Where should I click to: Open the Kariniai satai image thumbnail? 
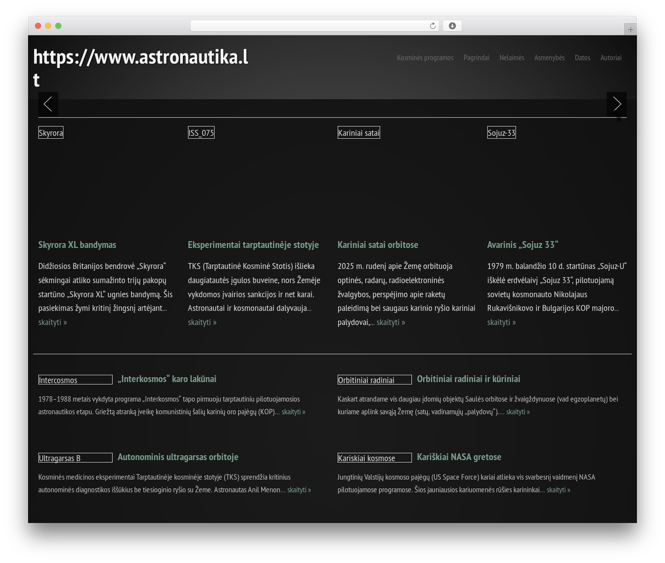point(359,133)
